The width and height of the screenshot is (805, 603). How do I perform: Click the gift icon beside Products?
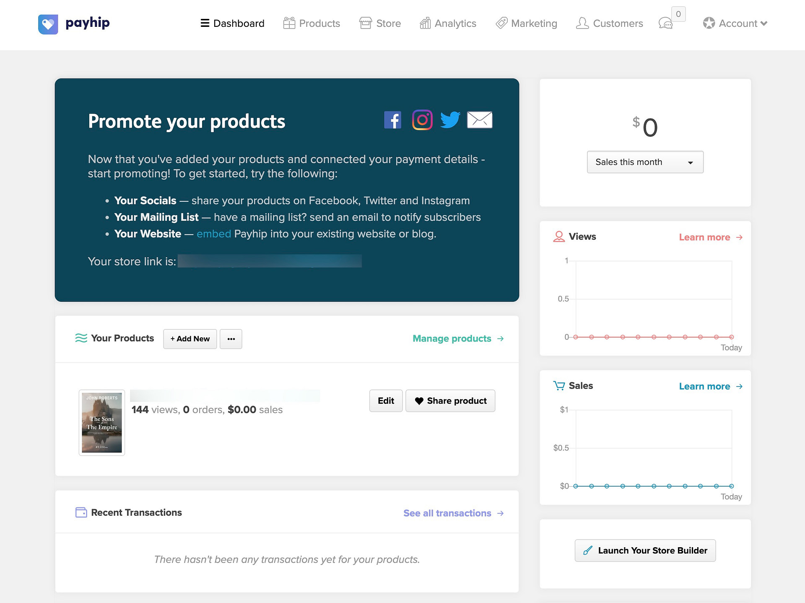[289, 23]
